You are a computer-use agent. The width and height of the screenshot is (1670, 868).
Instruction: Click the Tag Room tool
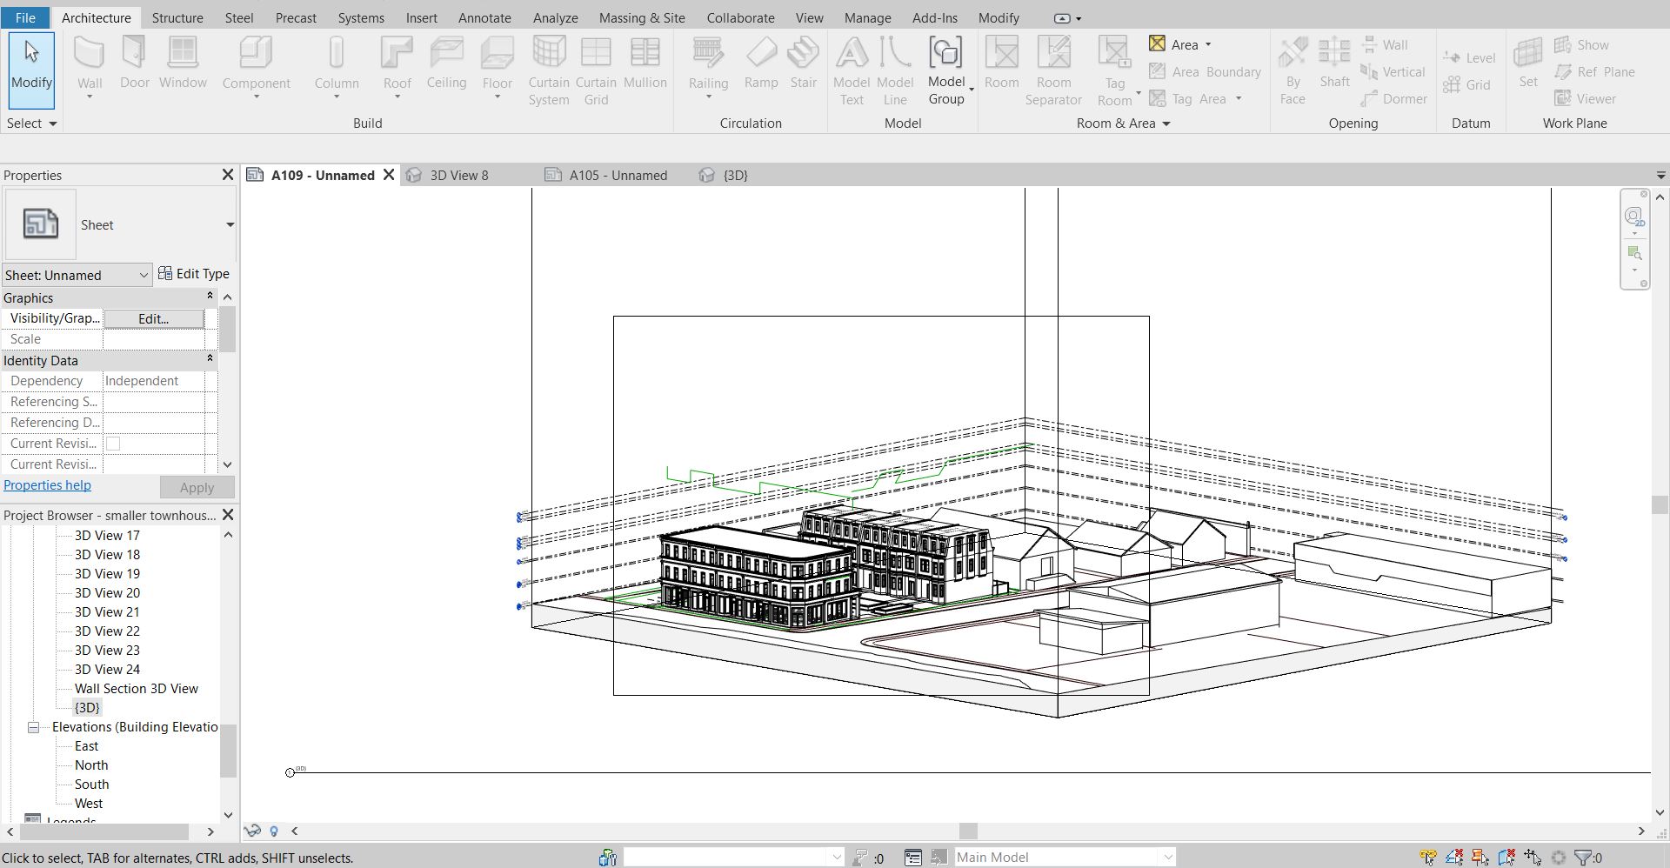point(1115,71)
